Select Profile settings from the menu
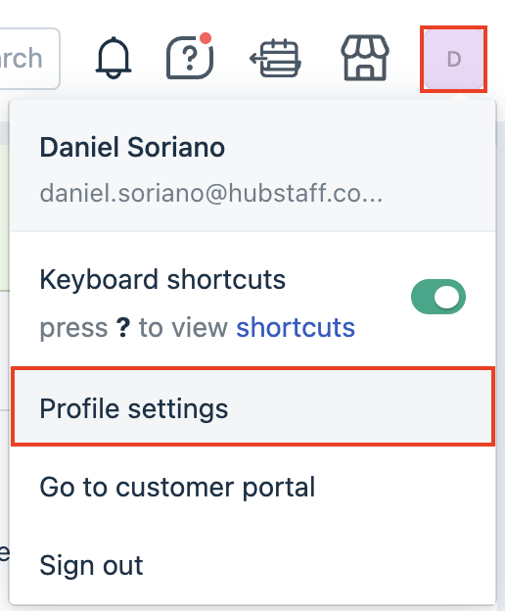This screenshot has height=611, width=505. coord(252,406)
